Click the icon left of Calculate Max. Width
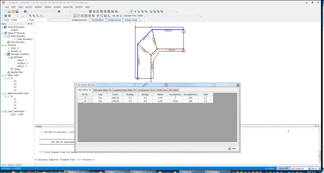 pos(121,16)
